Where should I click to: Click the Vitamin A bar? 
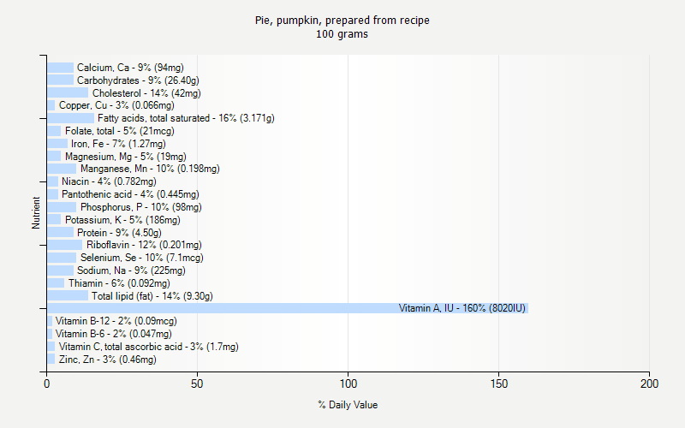tap(287, 308)
